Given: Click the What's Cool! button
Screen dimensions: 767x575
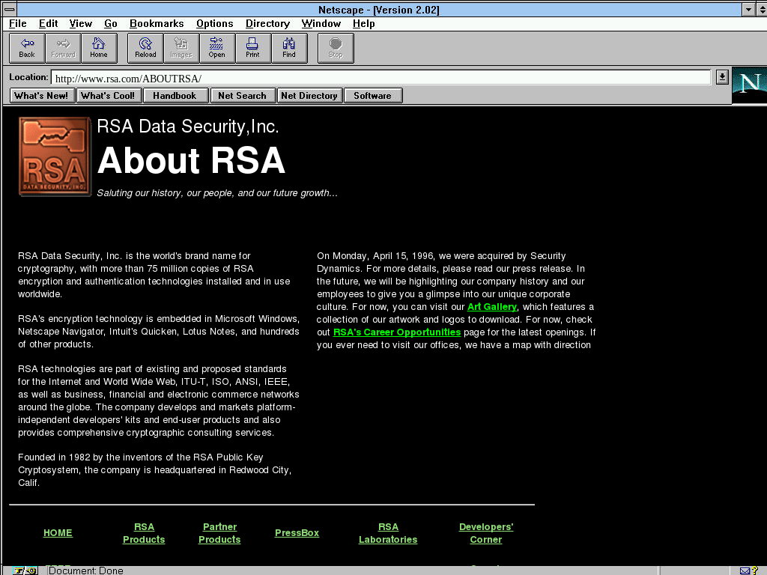Looking at the screenshot, I should tap(108, 96).
